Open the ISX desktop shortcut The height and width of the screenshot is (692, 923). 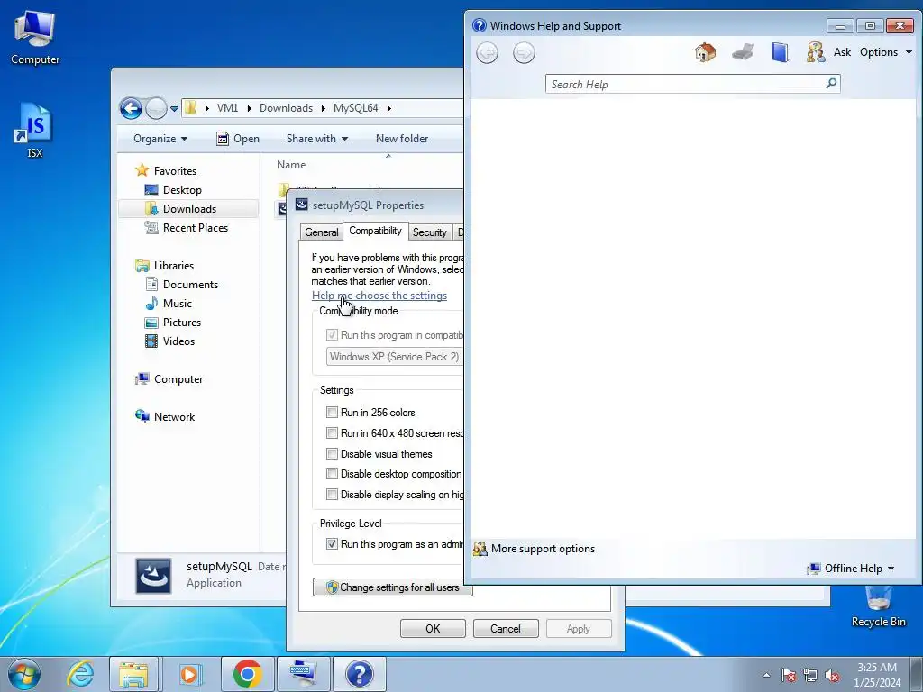tap(34, 131)
